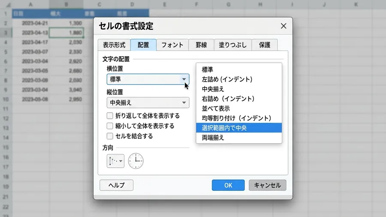The width and height of the screenshot is (386, 217).
Task: Click the キャンセル button
Action: coord(267,185)
